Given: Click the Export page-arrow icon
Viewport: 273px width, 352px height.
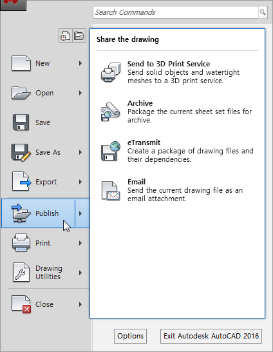Looking at the screenshot, I should point(21,181).
